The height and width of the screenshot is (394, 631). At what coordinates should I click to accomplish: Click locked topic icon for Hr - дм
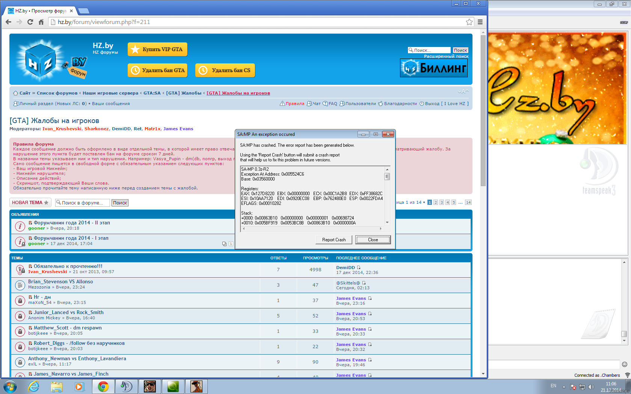click(x=20, y=301)
